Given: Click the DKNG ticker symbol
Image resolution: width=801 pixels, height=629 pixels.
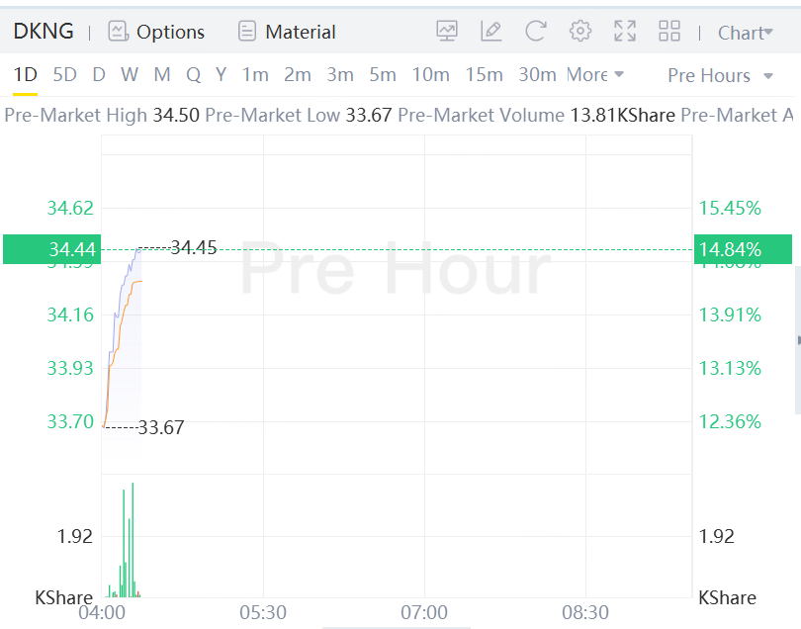Looking at the screenshot, I should 44,32.
